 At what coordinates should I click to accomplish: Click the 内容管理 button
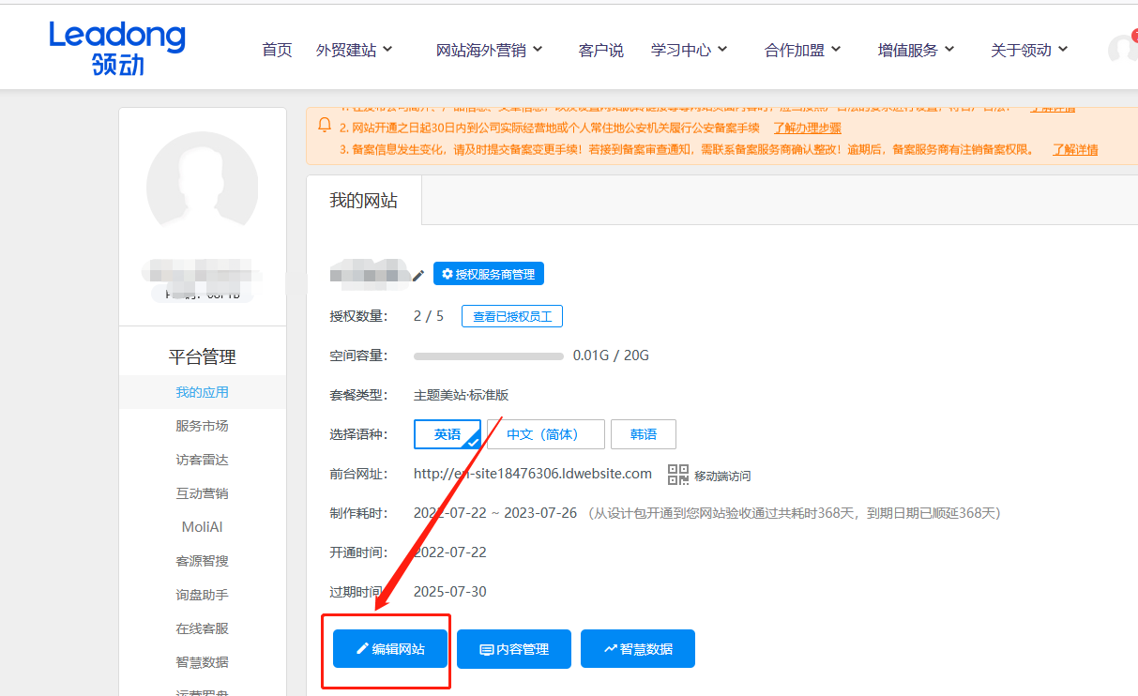(x=514, y=649)
